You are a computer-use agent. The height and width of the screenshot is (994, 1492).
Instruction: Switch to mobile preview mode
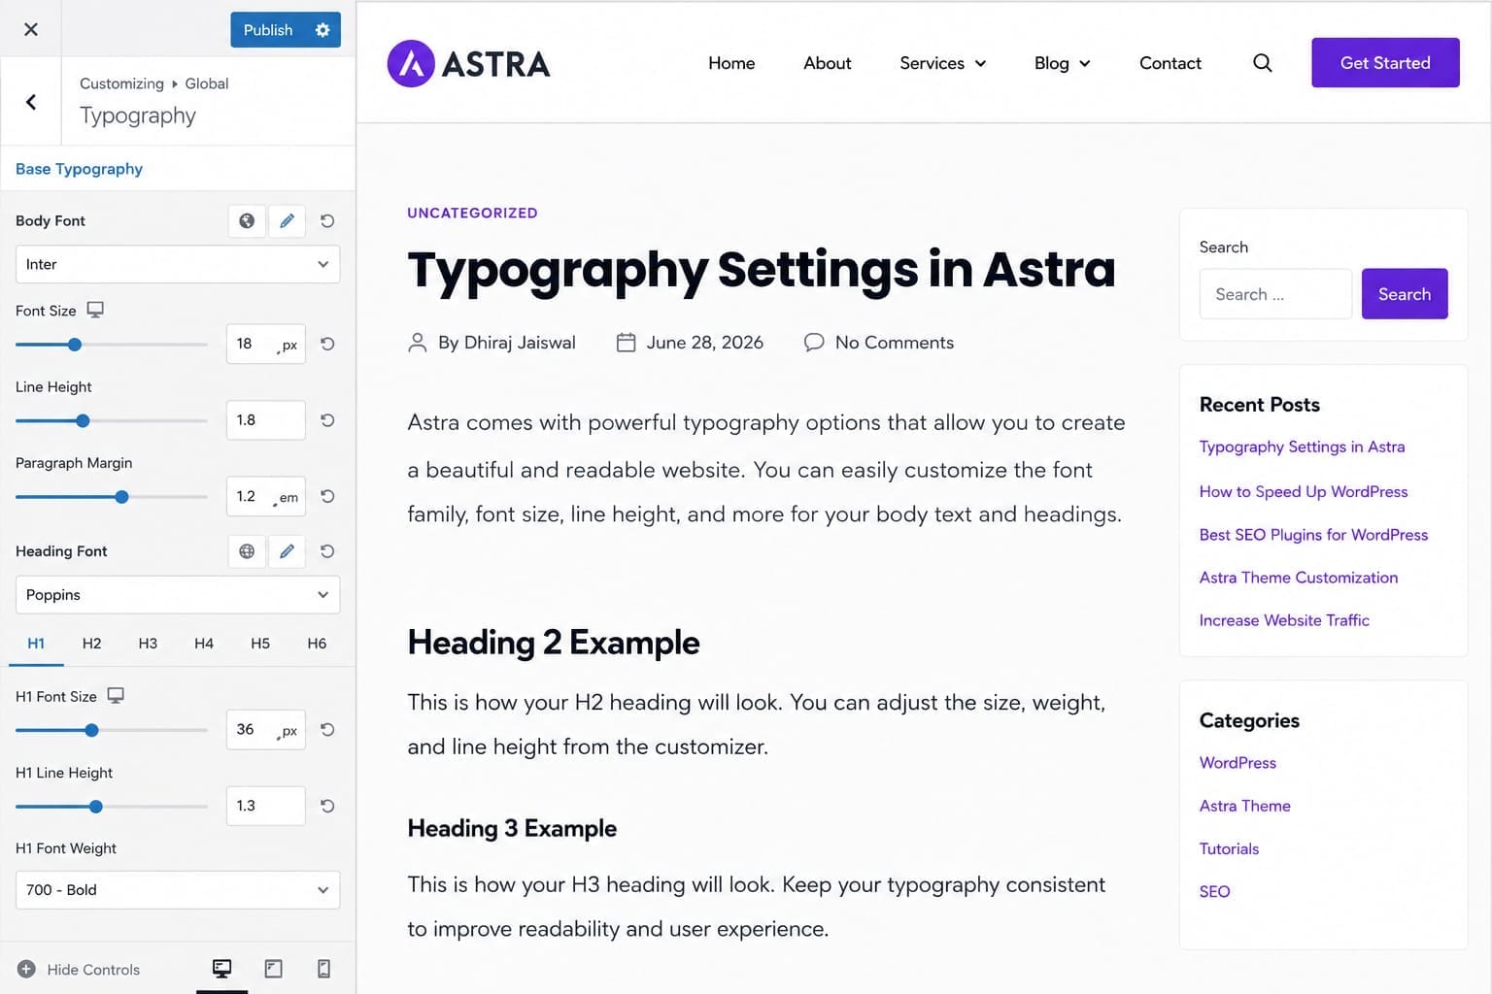pos(324,969)
